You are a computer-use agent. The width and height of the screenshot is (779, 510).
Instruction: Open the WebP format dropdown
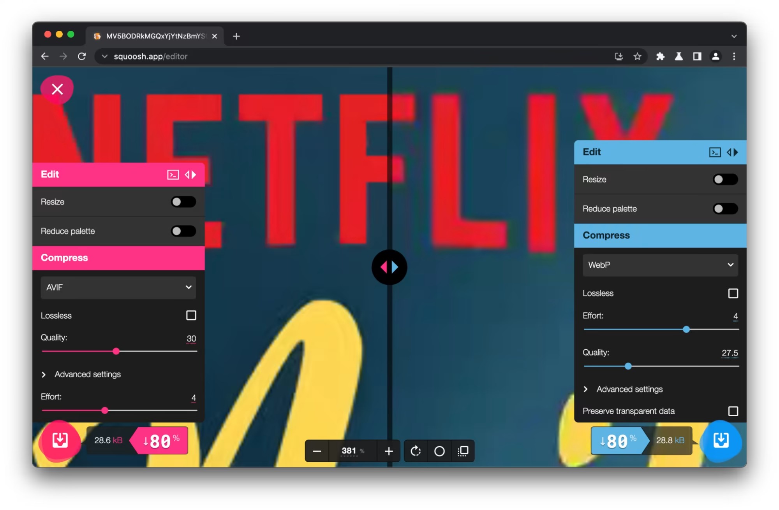[660, 265]
